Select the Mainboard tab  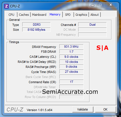click(x=39, y=15)
